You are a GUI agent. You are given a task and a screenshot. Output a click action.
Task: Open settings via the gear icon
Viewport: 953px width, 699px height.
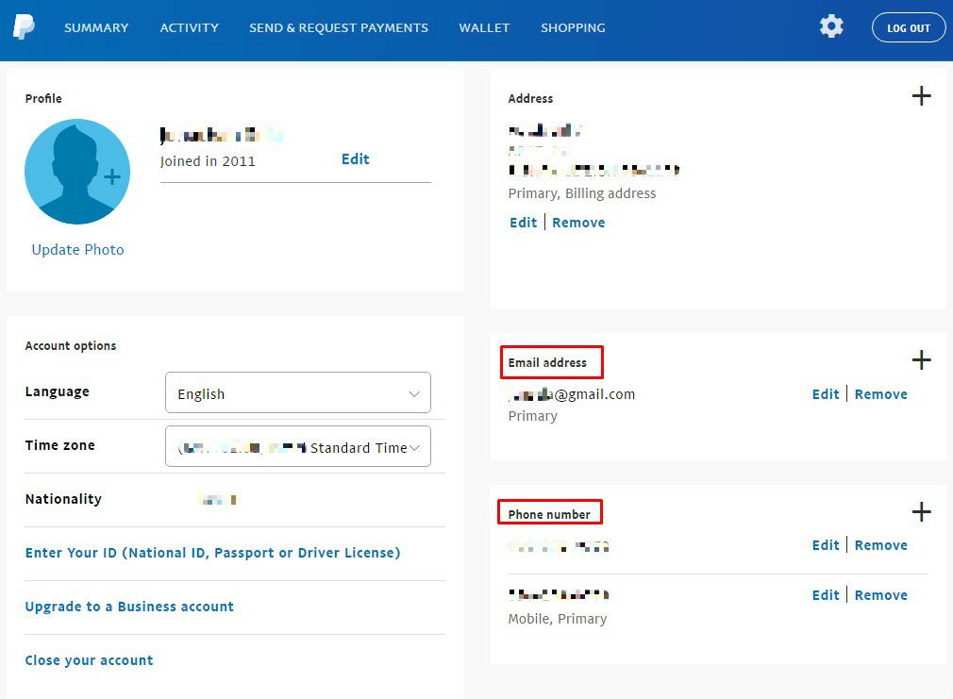tap(831, 26)
